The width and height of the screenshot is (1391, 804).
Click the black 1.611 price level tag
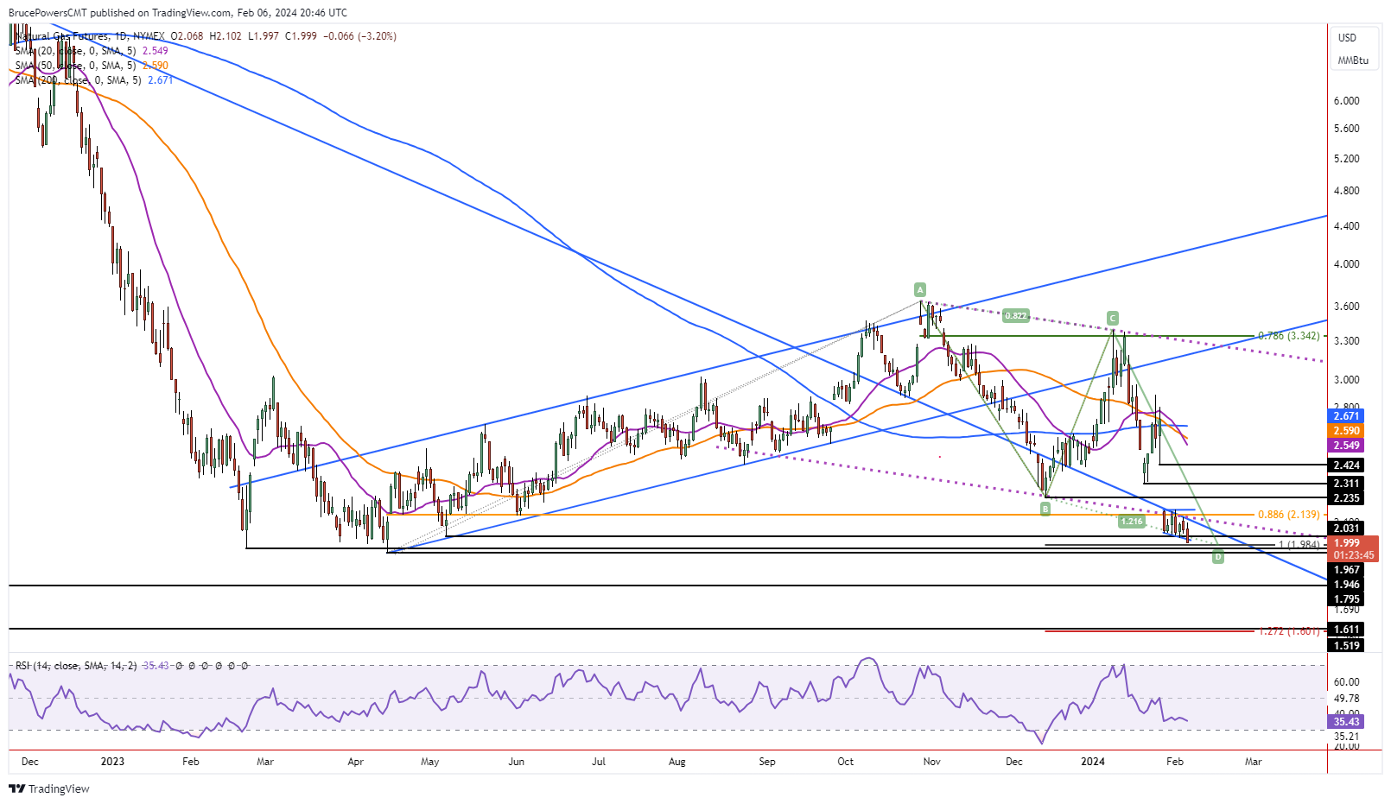point(1346,630)
